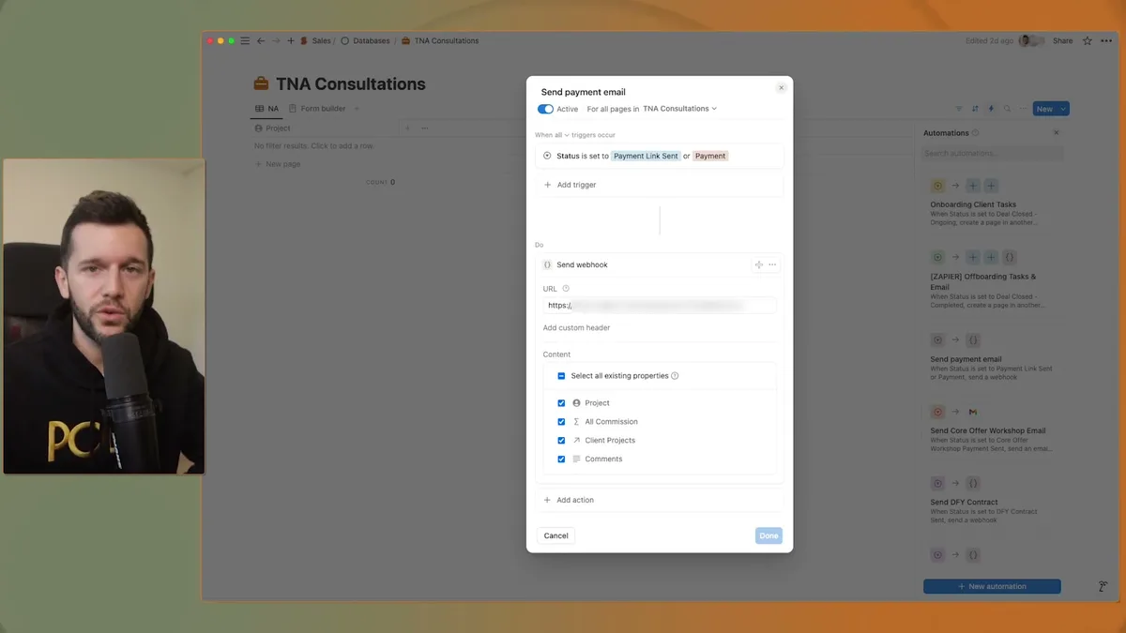Click the new page plus icon in the toolbar

290,40
